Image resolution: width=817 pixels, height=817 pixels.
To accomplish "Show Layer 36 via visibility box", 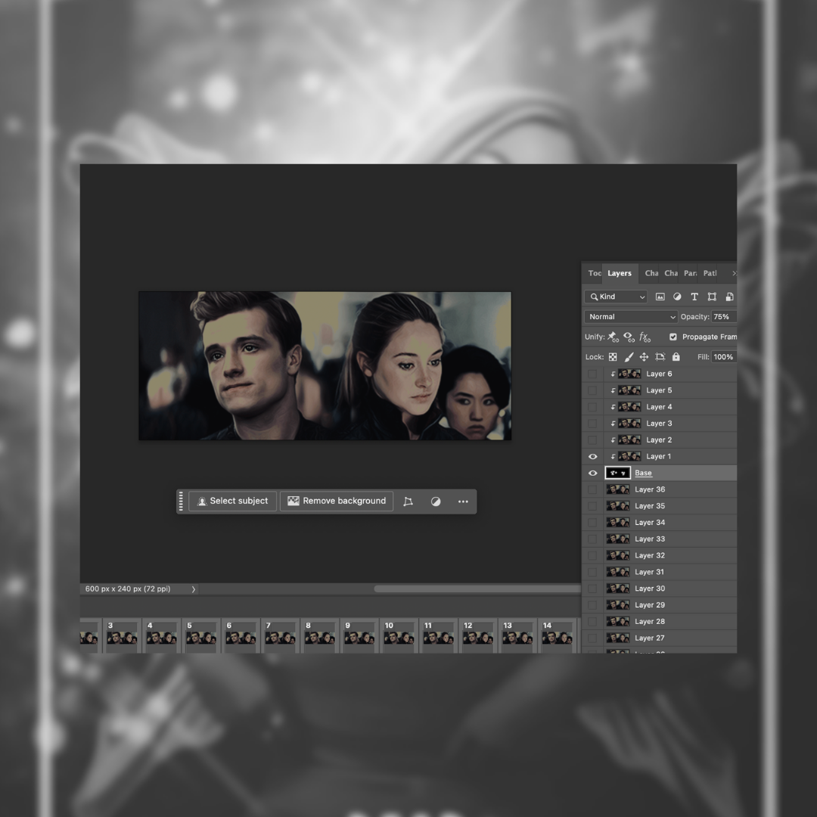I will (592, 489).
